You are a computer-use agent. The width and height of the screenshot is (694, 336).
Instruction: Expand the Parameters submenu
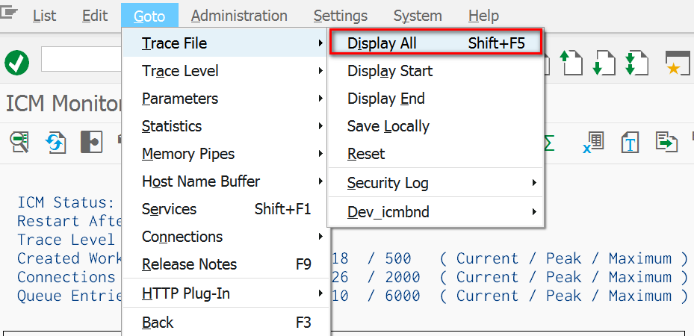226,99
